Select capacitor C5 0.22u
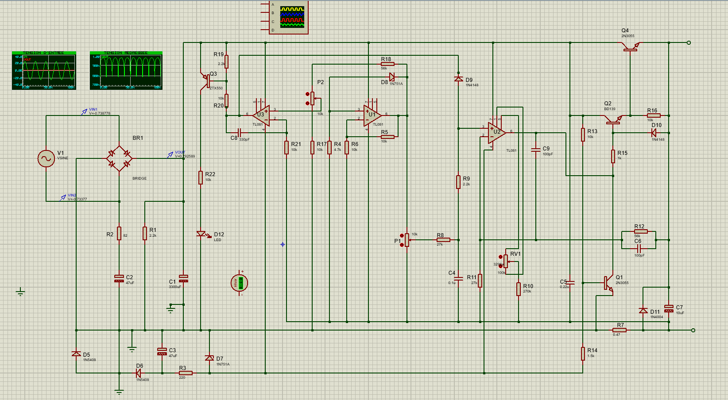The height and width of the screenshot is (400, 728). pos(570,282)
